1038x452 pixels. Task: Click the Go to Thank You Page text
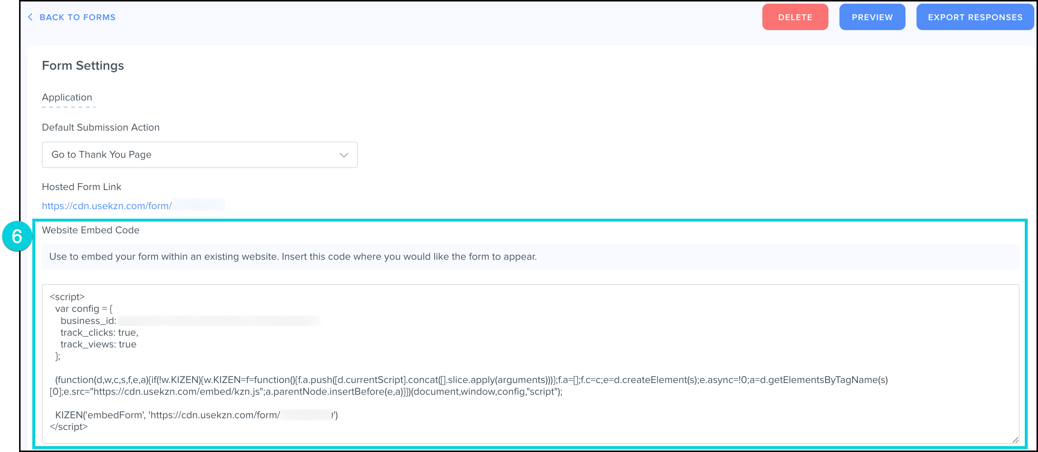[101, 155]
